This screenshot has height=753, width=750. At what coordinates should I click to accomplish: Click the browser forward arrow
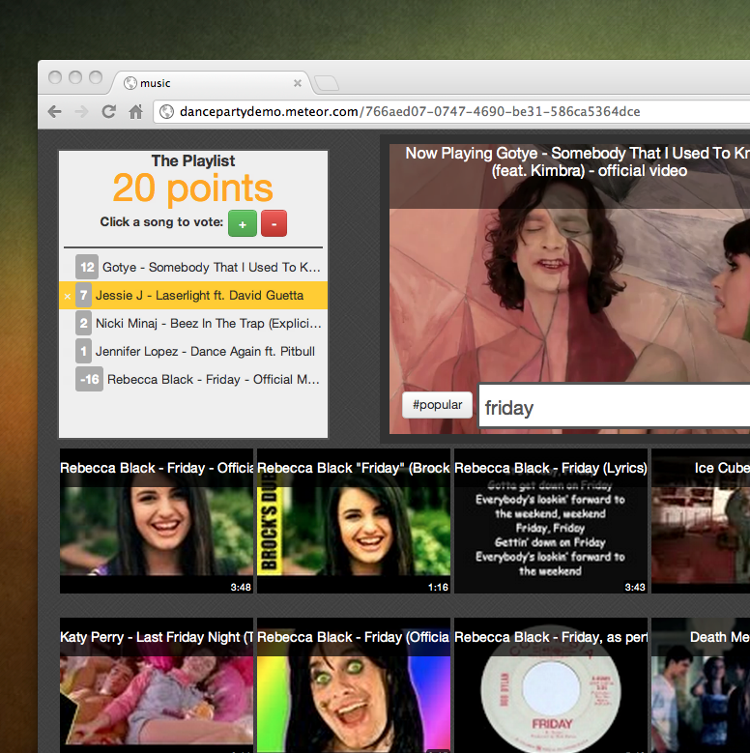click(x=82, y=112)
